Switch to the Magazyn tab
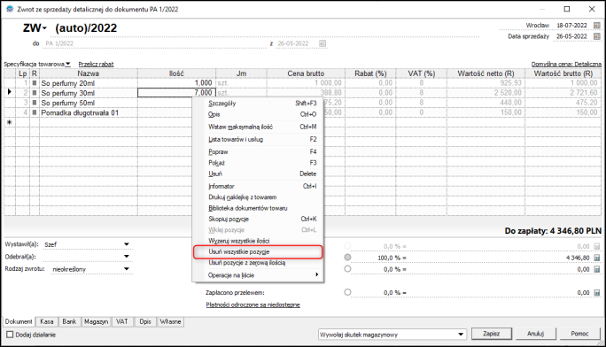This screenshot has height=347, width=606. 97,321
